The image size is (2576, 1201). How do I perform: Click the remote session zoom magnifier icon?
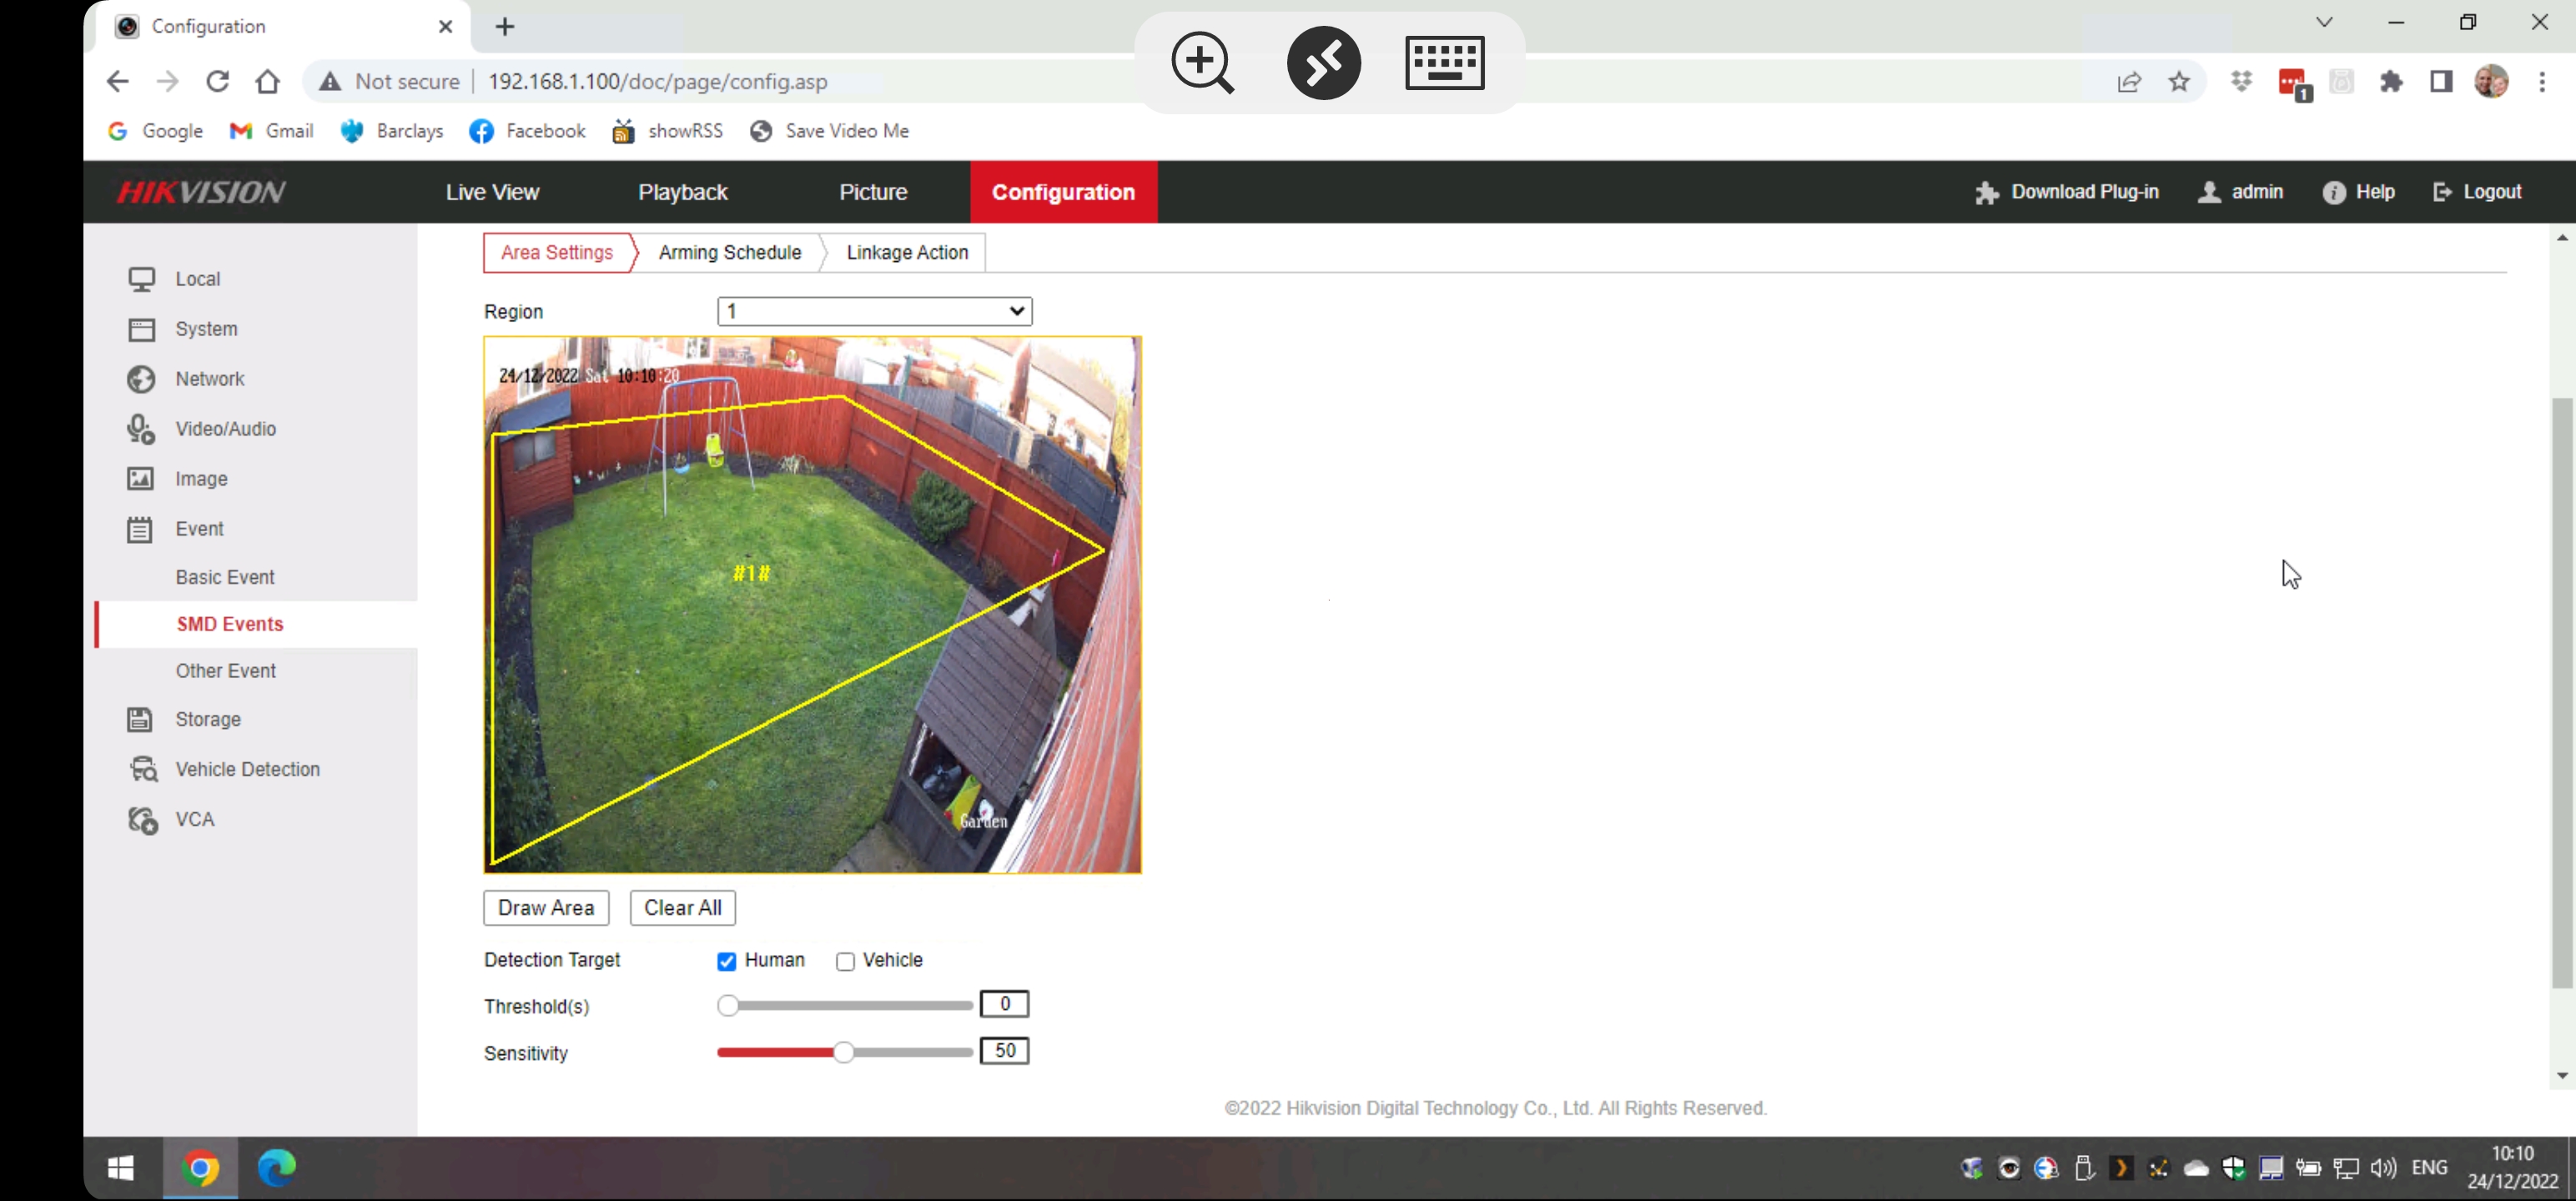point(1202,63)
